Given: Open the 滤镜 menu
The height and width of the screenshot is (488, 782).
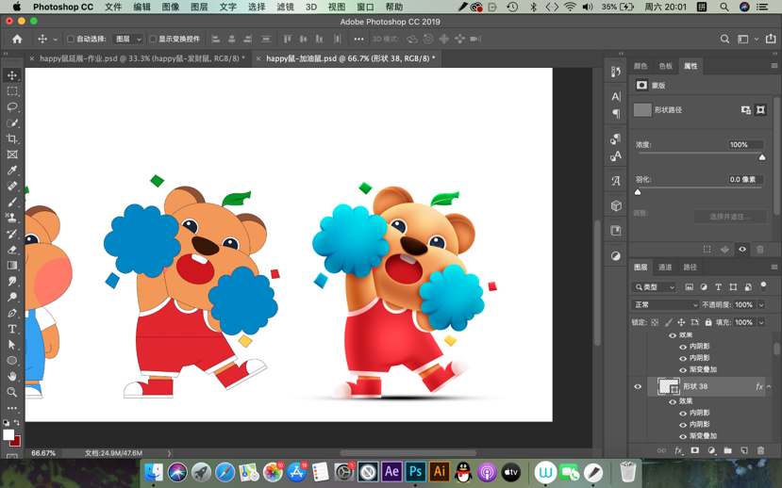Looking at the screenshot, I should [x=285, y=7].
